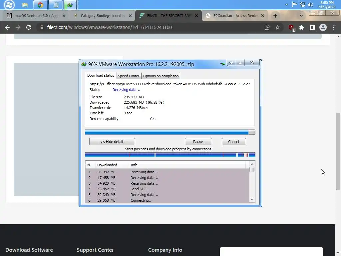Select connection row 30.340 MB

tap(167, 195)
